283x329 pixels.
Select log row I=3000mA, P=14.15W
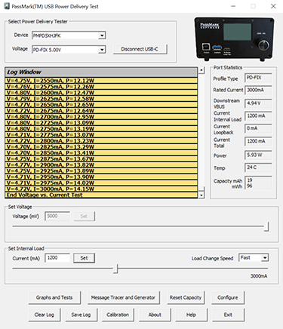[x=101, y=189]
